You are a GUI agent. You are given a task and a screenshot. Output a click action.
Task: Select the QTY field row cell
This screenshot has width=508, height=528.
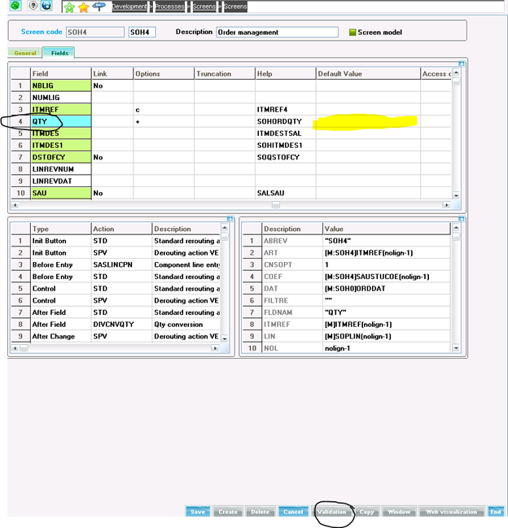point(59,120)
